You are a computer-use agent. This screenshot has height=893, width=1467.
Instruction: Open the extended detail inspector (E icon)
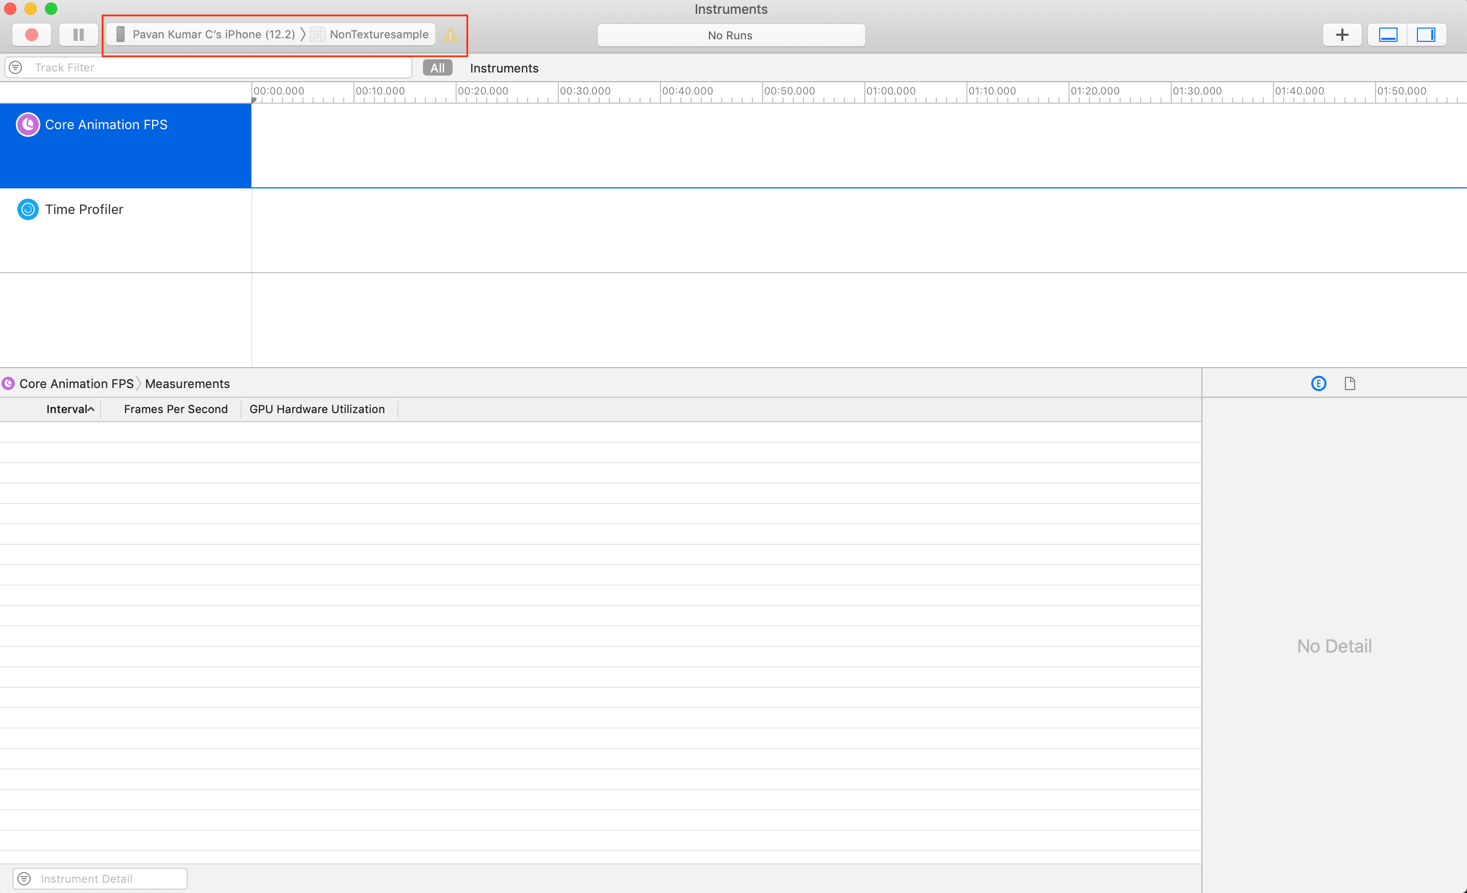(x=1319, y=384)
